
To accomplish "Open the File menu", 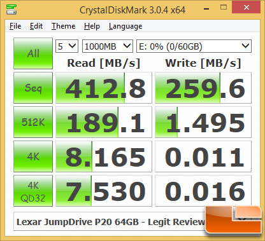I will pos(15,26).
